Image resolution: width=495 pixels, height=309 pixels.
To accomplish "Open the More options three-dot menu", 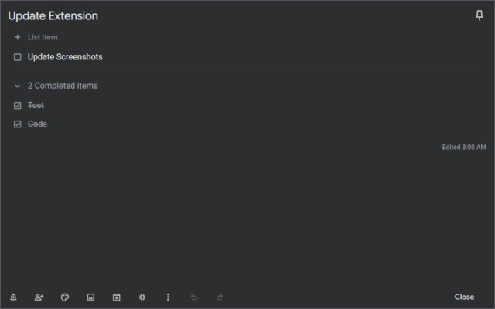I will tap(168, 297).
